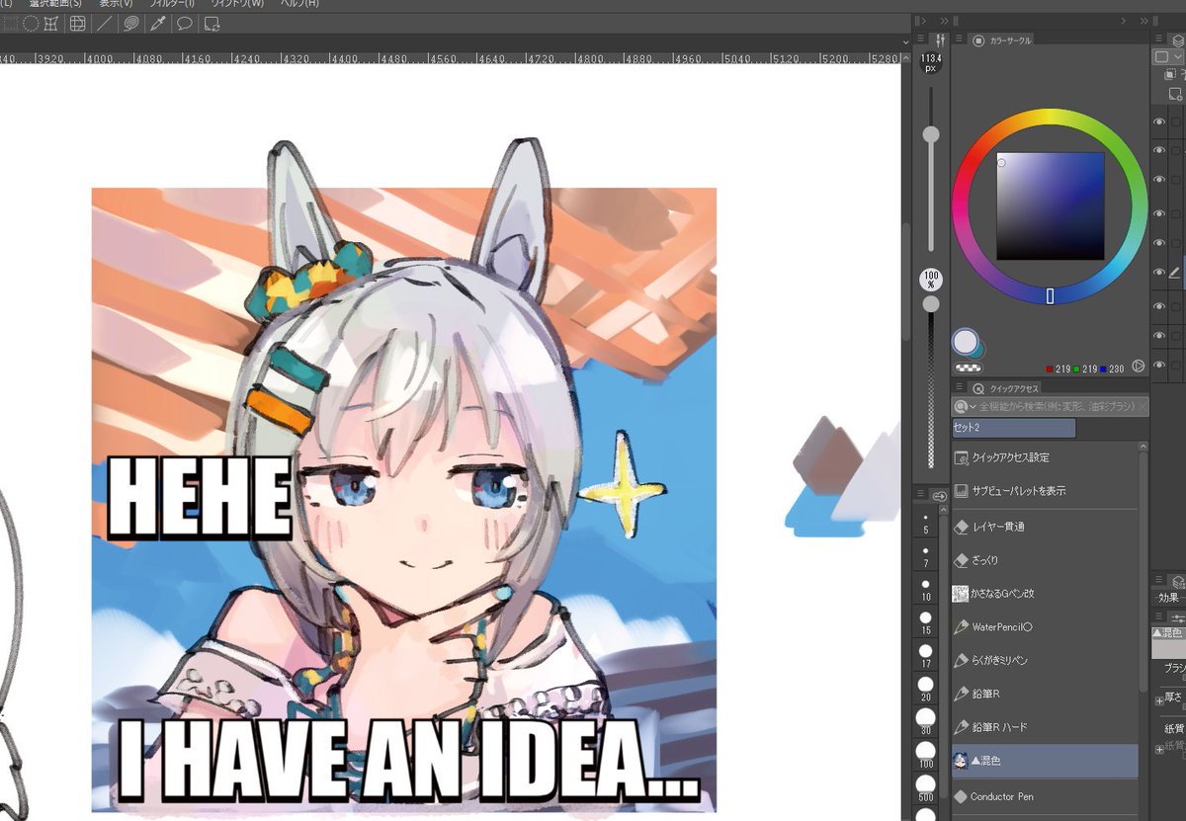Toggle visibility eye of the third layer row
1186x821 pixels.
(x=1159, y=182)
